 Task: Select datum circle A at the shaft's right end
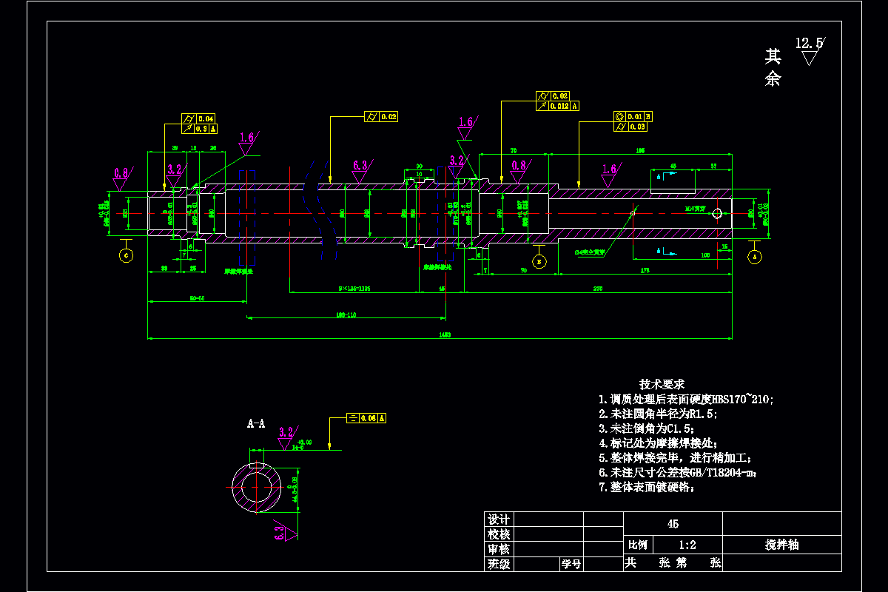755,257
